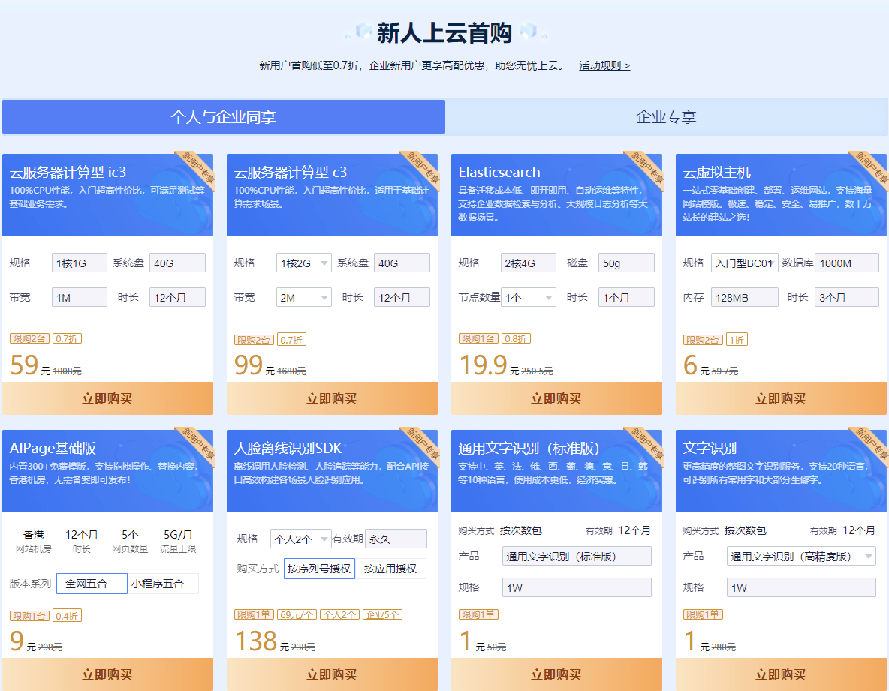Click the AIPage基础版 card title
This screenshot has height=691, width=889.
tap(52, 448)
